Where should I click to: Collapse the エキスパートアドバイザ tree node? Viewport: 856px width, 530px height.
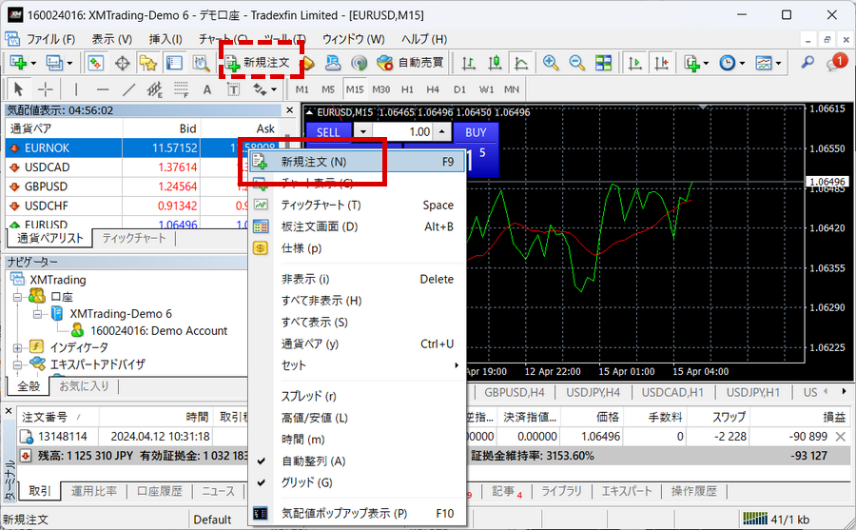pos(17,364)
